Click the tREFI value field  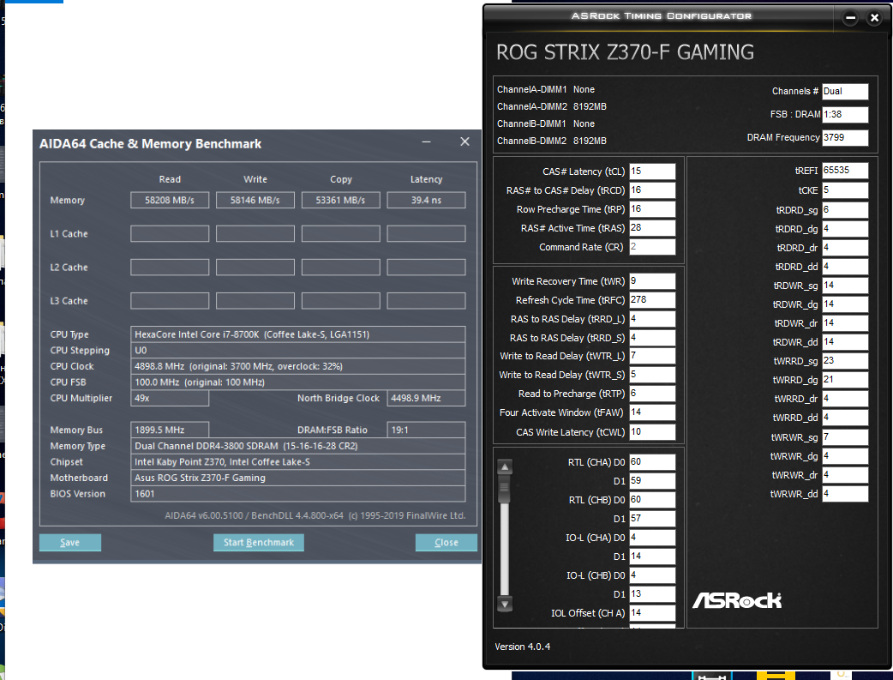[845, 171]
